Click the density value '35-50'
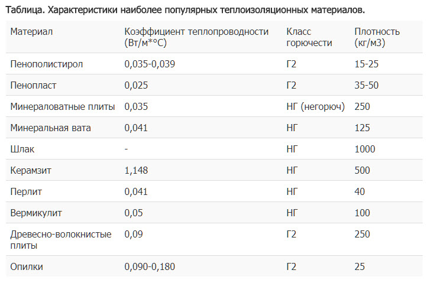 pyautogui.click(x=366, y=85)
